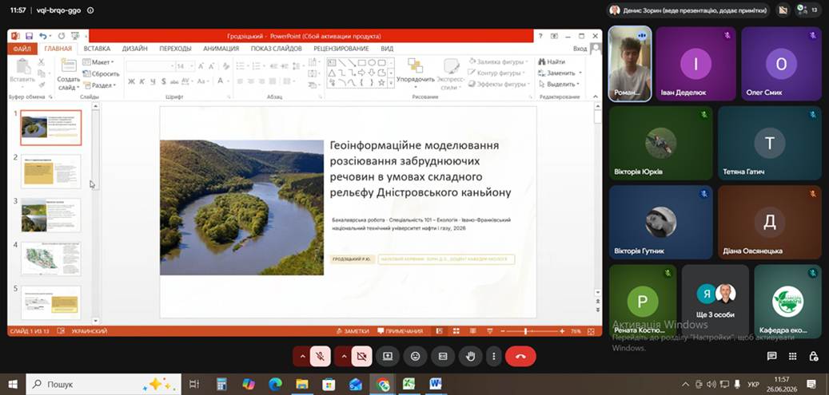Open the Выделить select dropdown
Viewport: 829px width, 395px height.
[x=558, y=84]
